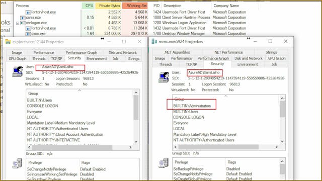
Task: Sort by the Company Name column header
Action: tap(226, 6)
